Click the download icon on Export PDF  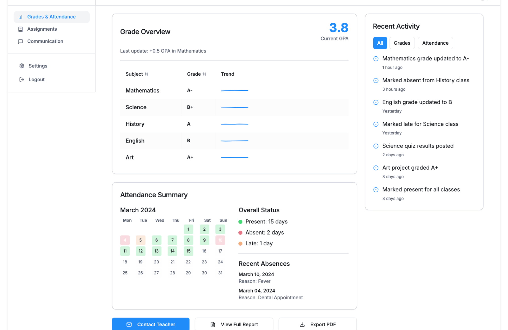tap(302, 324)
